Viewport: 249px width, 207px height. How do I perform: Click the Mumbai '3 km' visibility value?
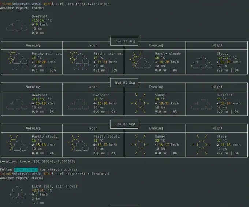pos(36,199)
